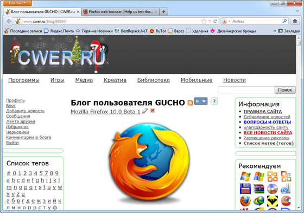Screen dimensions: 304x213
Task: Open the Мобильные section
Action: pos(197,80)
